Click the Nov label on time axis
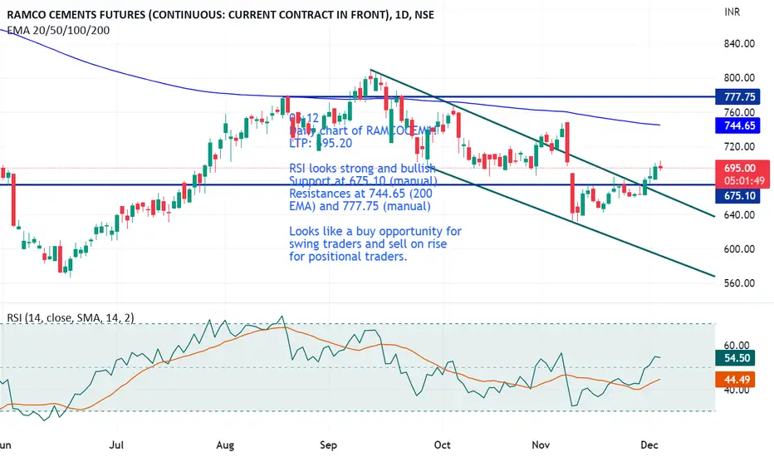 pyautogui.click(x=541, y=445)
